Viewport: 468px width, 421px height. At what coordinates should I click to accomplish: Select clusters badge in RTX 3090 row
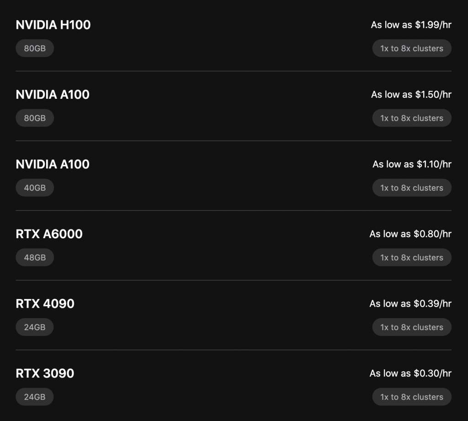tap(412, 397)
